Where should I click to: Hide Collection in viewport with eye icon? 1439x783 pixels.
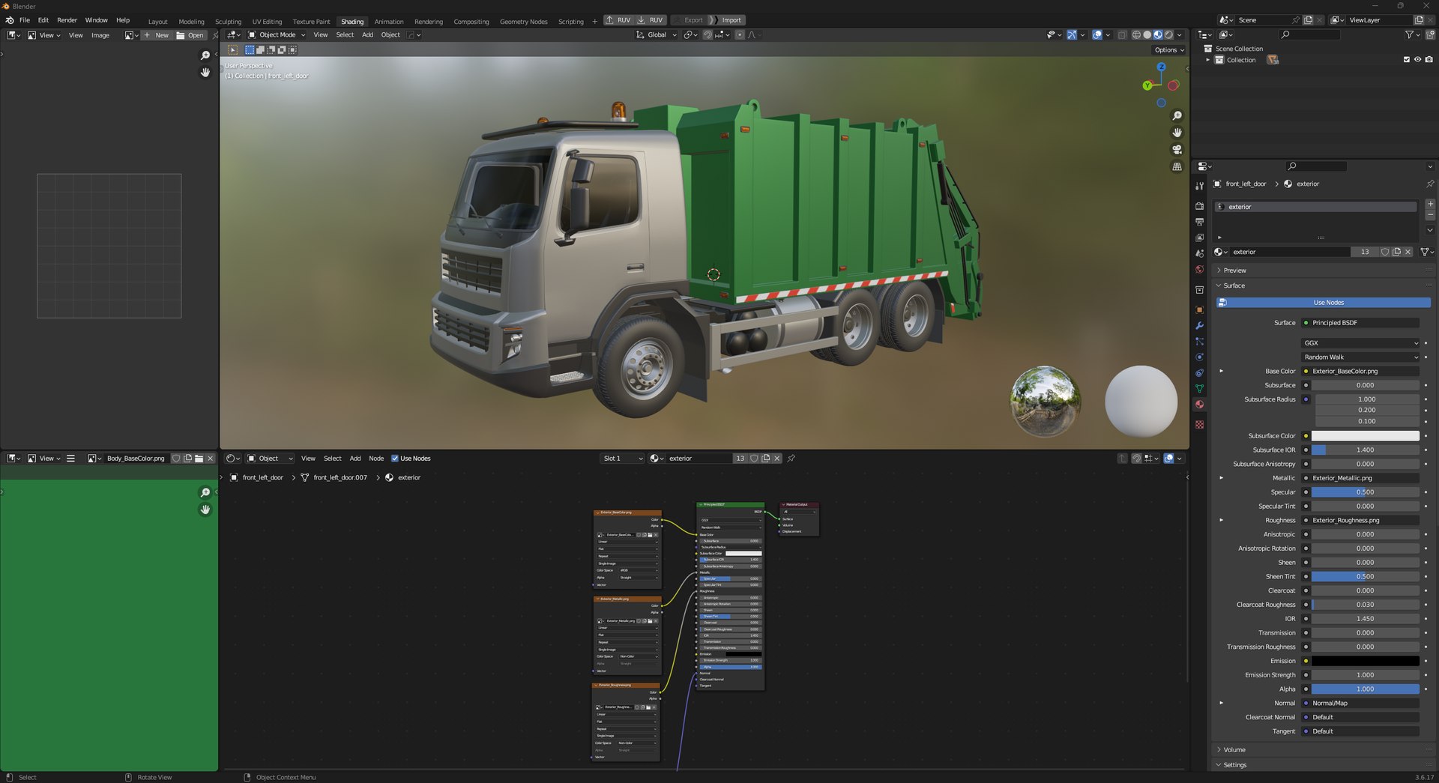[x=1417, y=60]
